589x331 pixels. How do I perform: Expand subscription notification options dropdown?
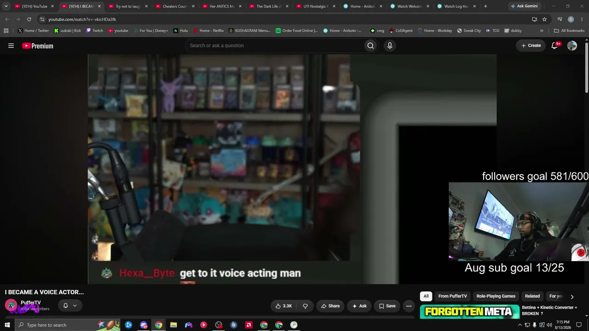[75, 306]
